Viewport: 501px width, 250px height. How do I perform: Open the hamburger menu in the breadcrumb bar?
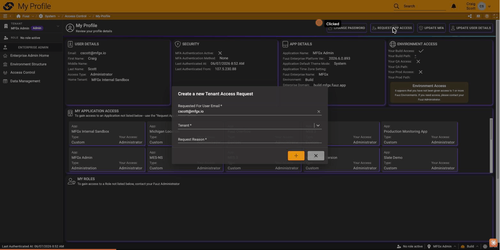pos(5,16)
